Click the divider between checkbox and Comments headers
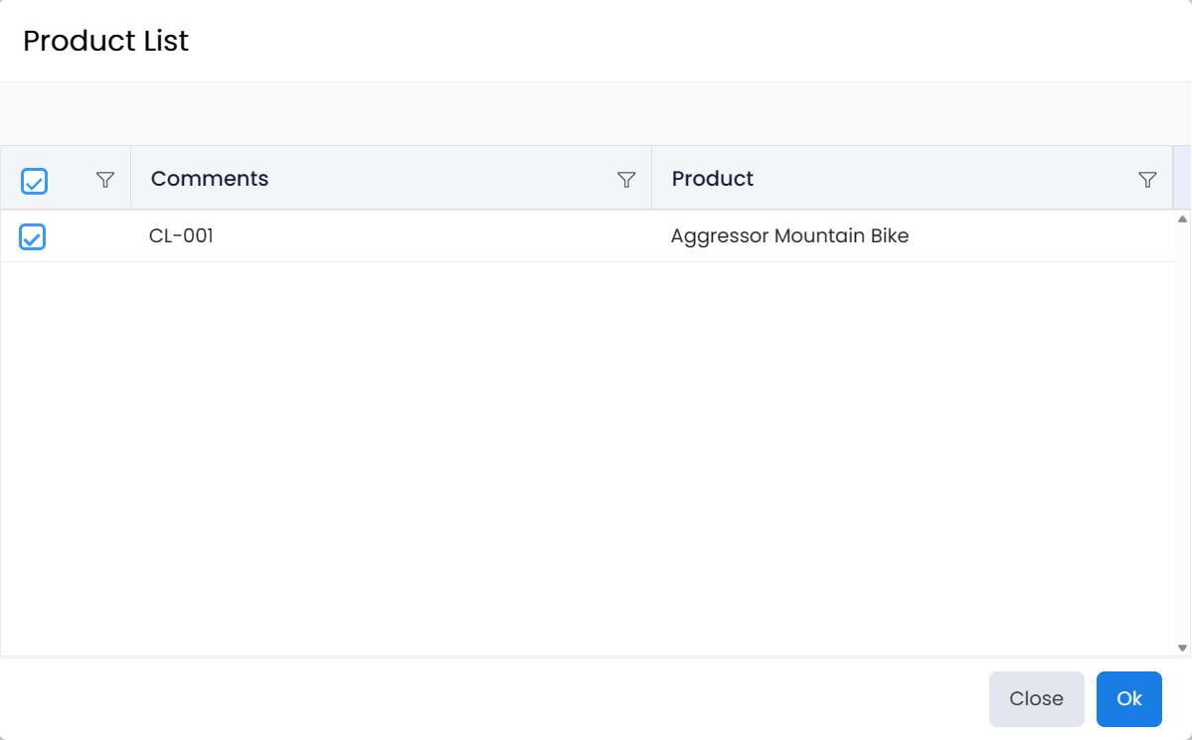1192x740 pixels. tap(130, 179)
